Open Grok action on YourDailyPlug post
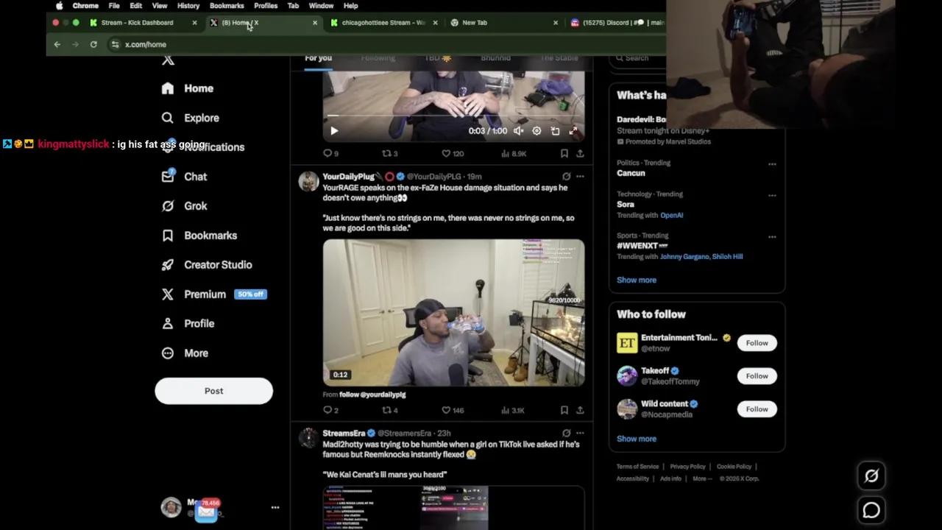This screenshot has height=530, width=942. tap(566, 177)
